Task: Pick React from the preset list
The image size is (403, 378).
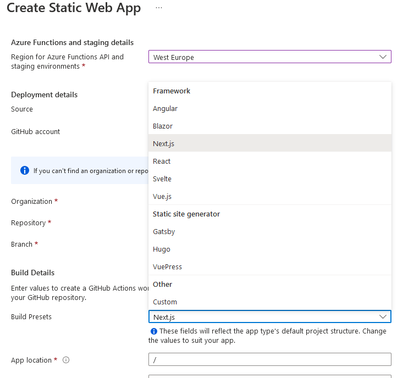Action: tap(162, 161)
